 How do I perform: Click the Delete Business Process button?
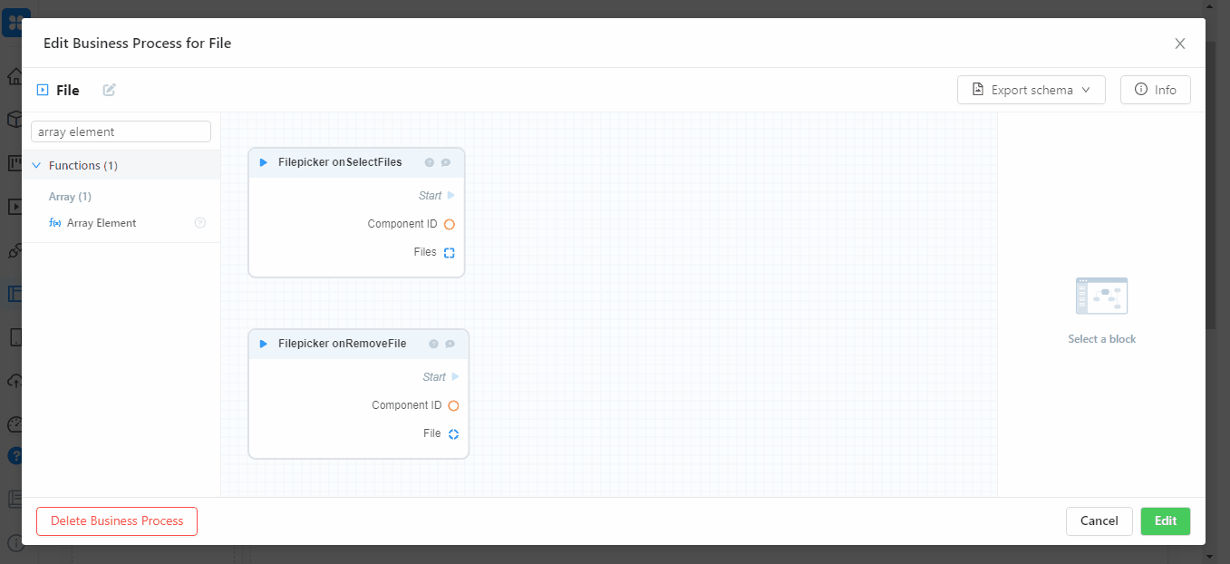[117, 521]
